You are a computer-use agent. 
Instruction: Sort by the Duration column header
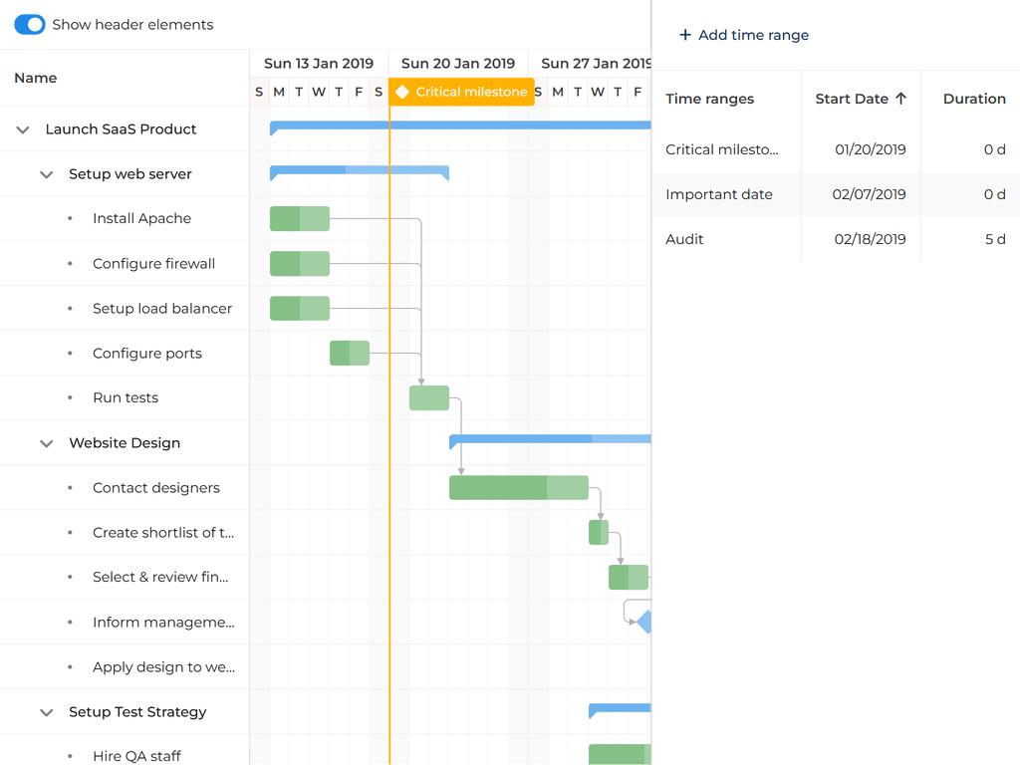(973, 99)
